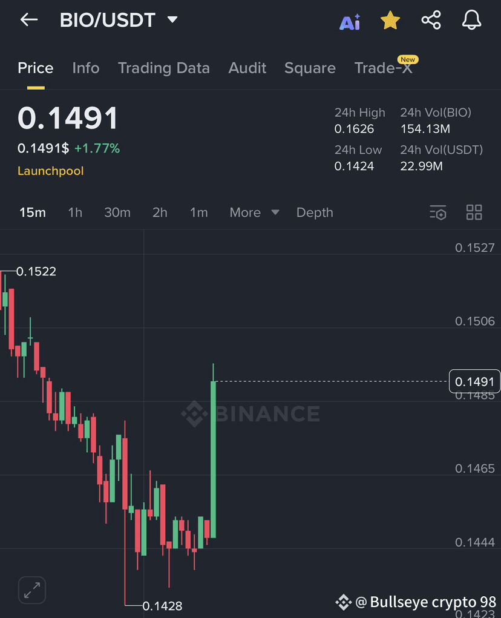Select the 30m timeframe
This screenshot has height=618, width=501.
point(117,212)
